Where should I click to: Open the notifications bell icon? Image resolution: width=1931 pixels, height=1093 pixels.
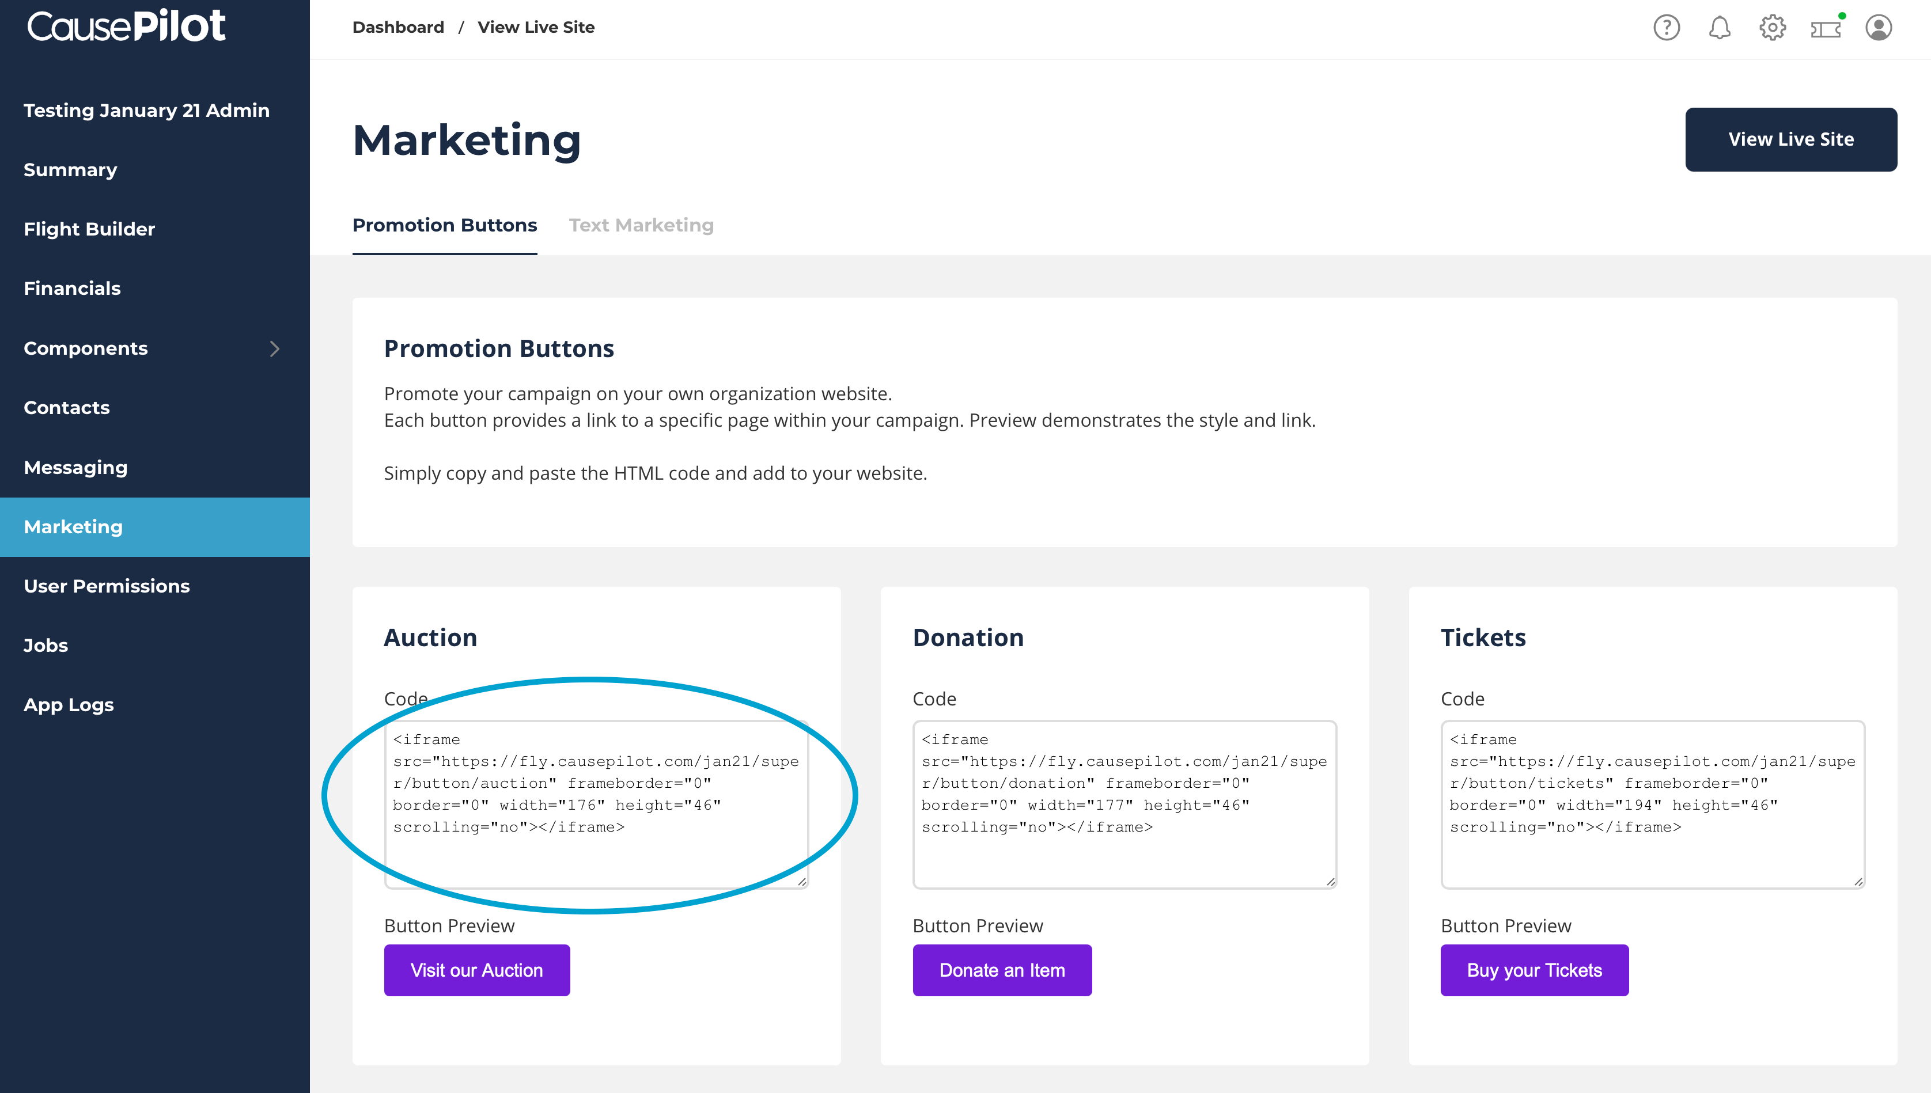point(1719,28)
